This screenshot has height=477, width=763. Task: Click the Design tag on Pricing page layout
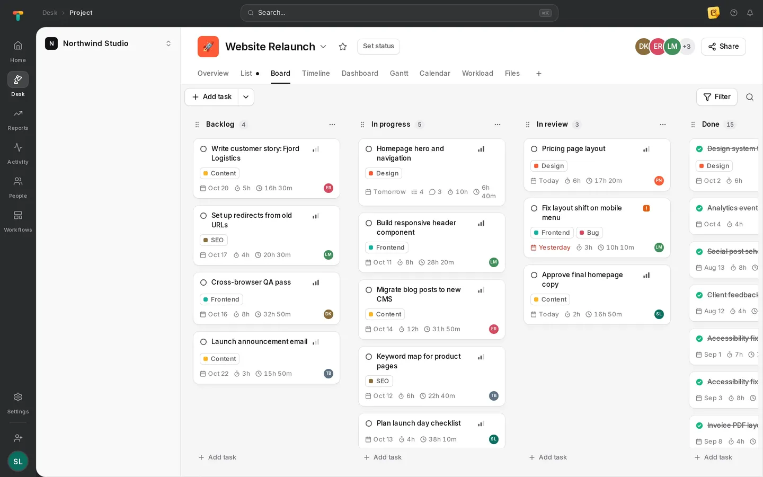point(549,166)
